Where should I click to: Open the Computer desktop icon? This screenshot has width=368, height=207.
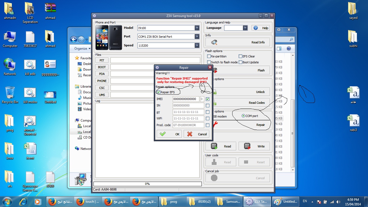click(x=10, y=39)
